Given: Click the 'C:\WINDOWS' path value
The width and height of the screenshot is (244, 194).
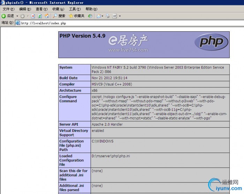Looking at the screenshot, I should point(102,141).
